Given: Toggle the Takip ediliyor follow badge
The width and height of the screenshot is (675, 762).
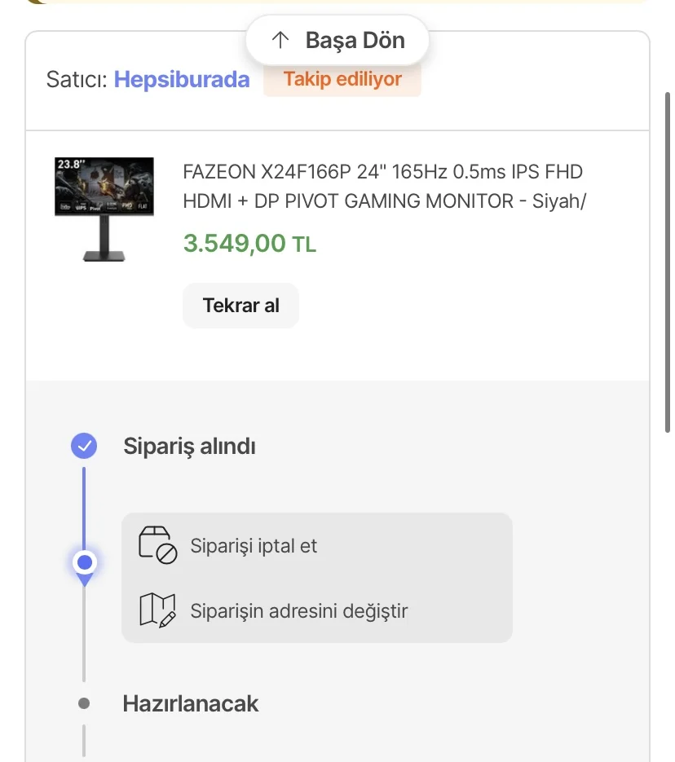Looking at the screenshot, I should click(342, 80).
